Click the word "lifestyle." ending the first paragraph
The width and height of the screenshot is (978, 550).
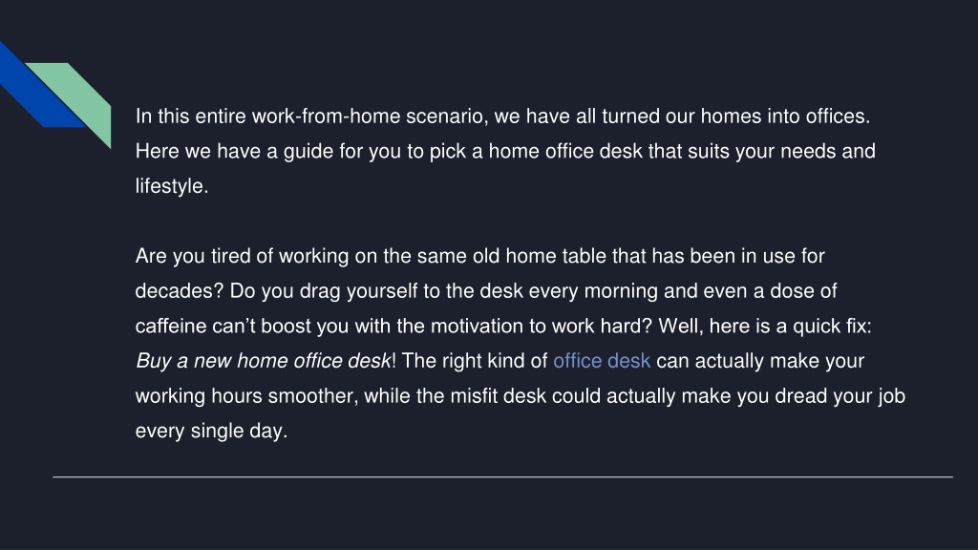[x=172, y=186]
